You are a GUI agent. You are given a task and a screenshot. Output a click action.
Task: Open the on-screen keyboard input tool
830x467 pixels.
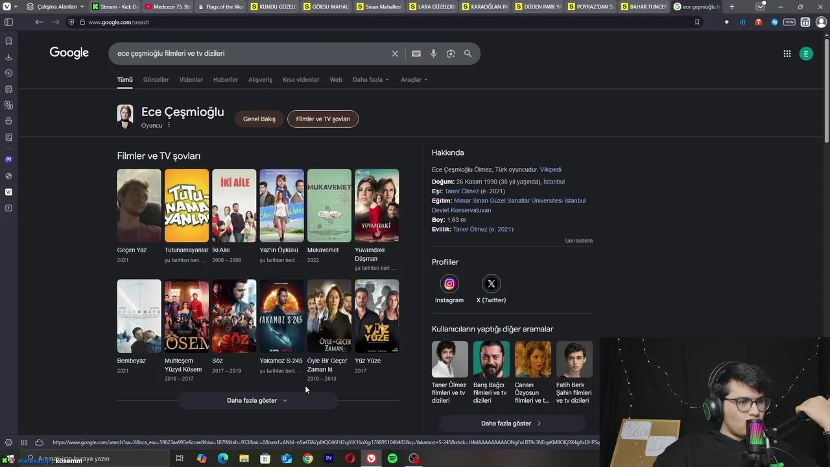point(416,54)
